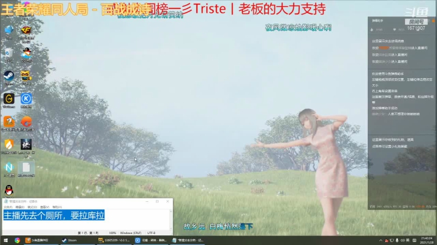Open the orange flame shield security icon
Viewport: 437px width, 245px height.
click(x=9, y=144)
